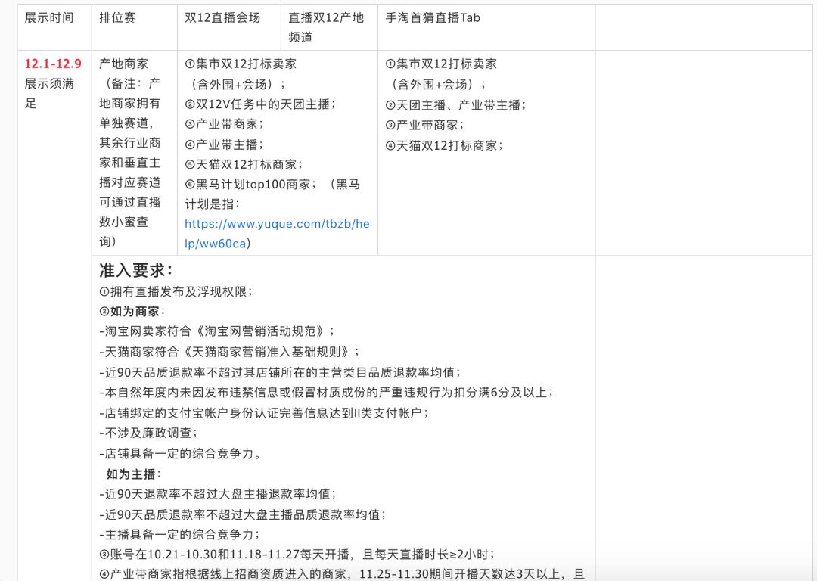The height and width of the screenshot is (581, 817).
Task: Click the red 12.1-12.9 date text
Action: 53,64
